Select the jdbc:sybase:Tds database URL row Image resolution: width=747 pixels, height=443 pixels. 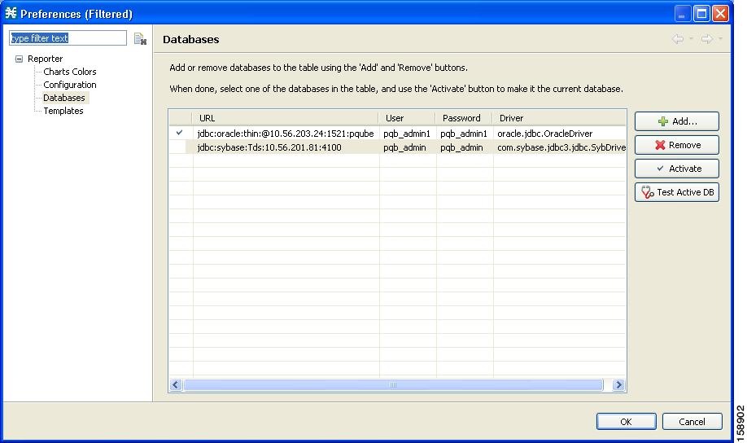click(286, 147)
